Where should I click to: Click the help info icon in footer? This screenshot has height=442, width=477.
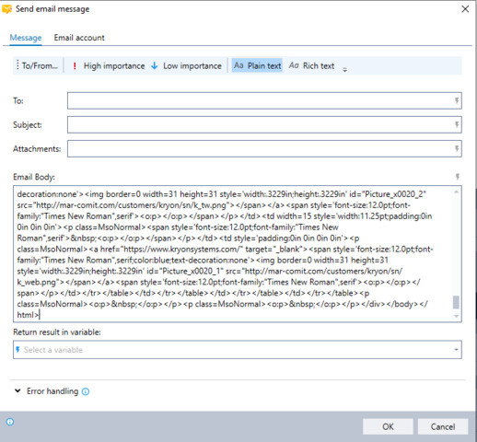(10, 422)
